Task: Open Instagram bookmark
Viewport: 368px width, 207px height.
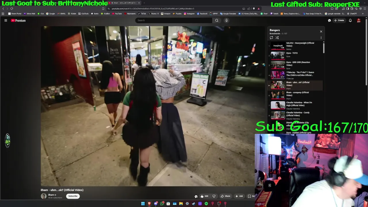Action: 189,14
